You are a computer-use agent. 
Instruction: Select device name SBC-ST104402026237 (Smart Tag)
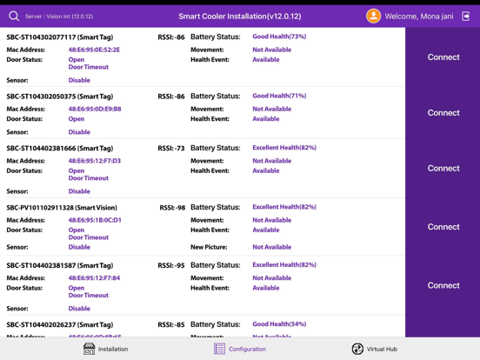point(60,324)
